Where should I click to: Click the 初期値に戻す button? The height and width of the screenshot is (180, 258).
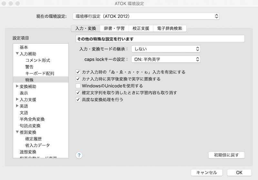tap(226, 155)
